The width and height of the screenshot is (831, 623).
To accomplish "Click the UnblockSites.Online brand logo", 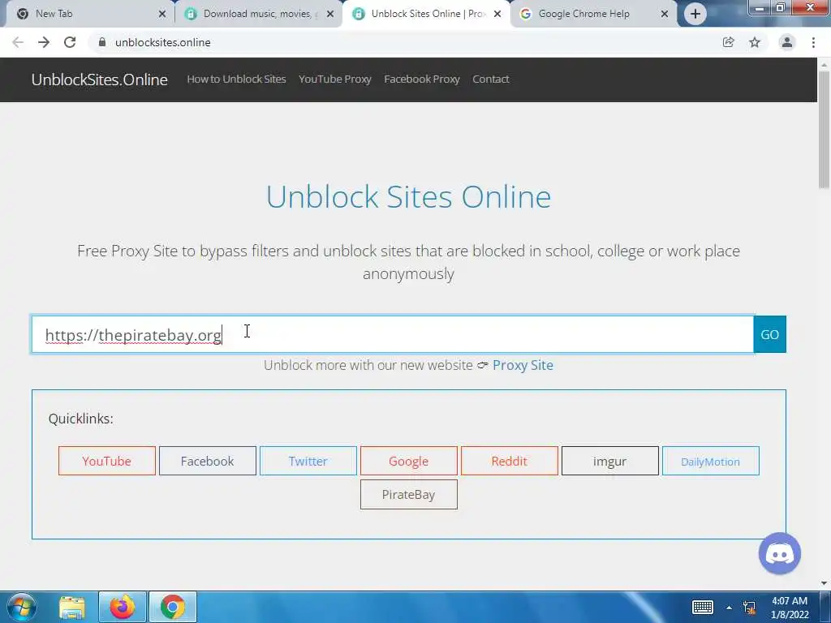I will (100, 79).
